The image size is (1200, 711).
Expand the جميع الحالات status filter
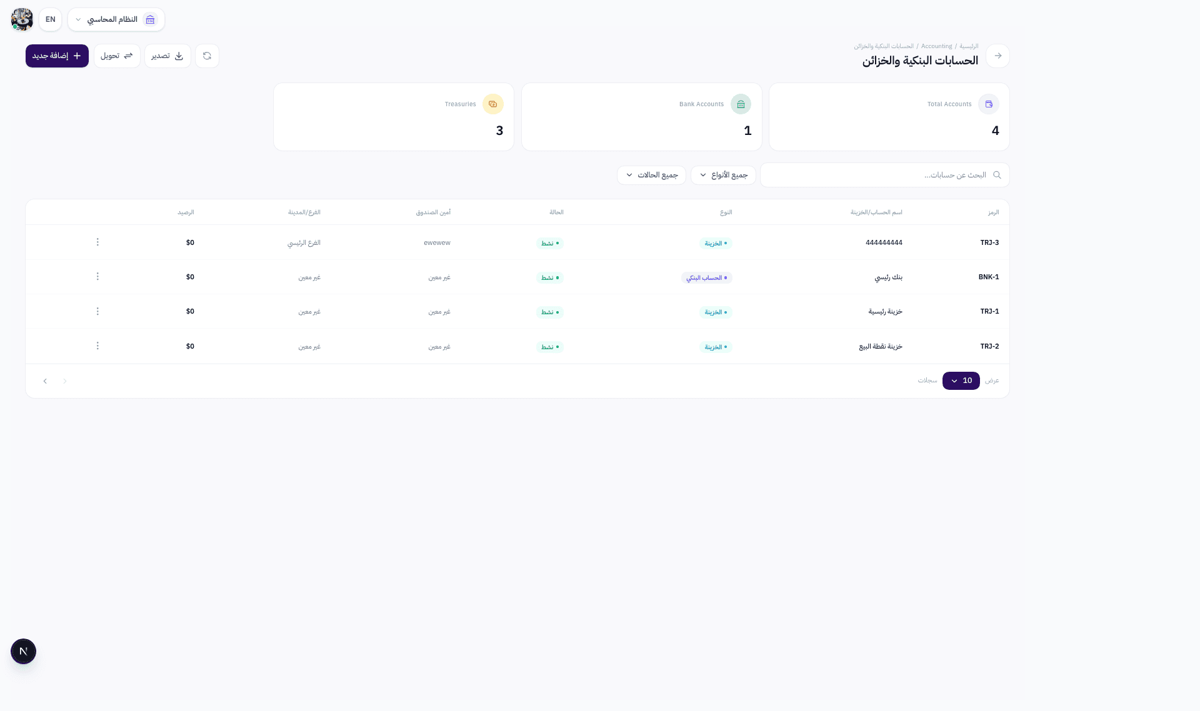pos(651,176)
